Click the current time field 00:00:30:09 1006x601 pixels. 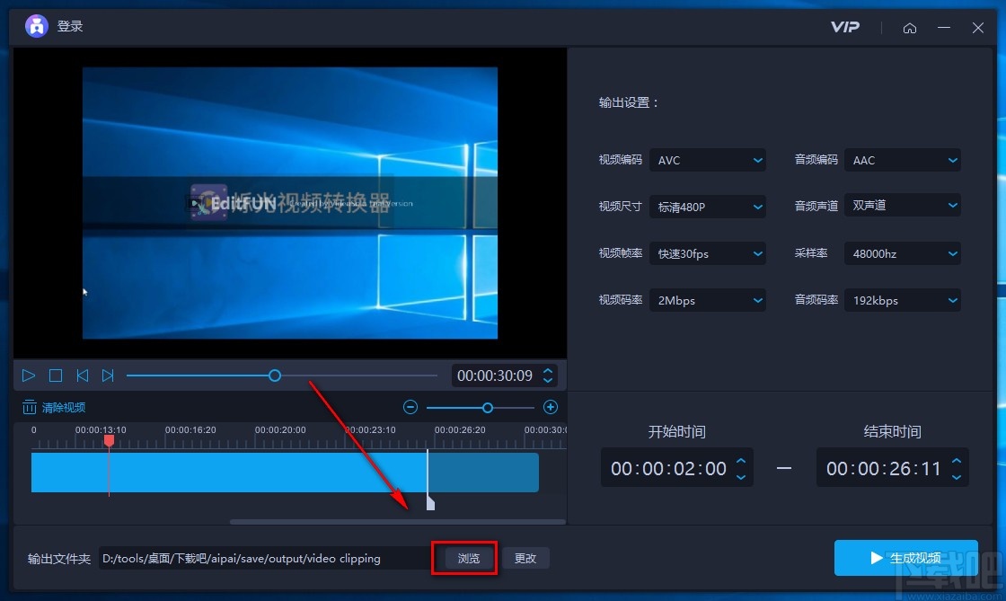click(x=495, y=376)
